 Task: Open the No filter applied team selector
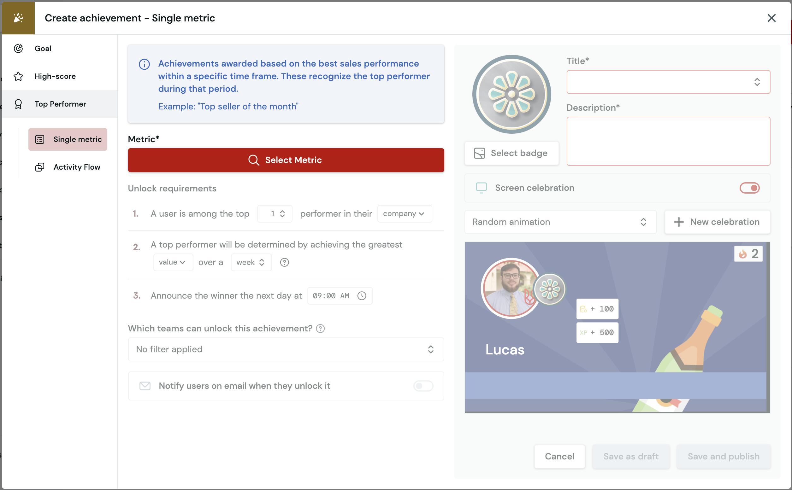pyautogui.click(x=286, y=349)
